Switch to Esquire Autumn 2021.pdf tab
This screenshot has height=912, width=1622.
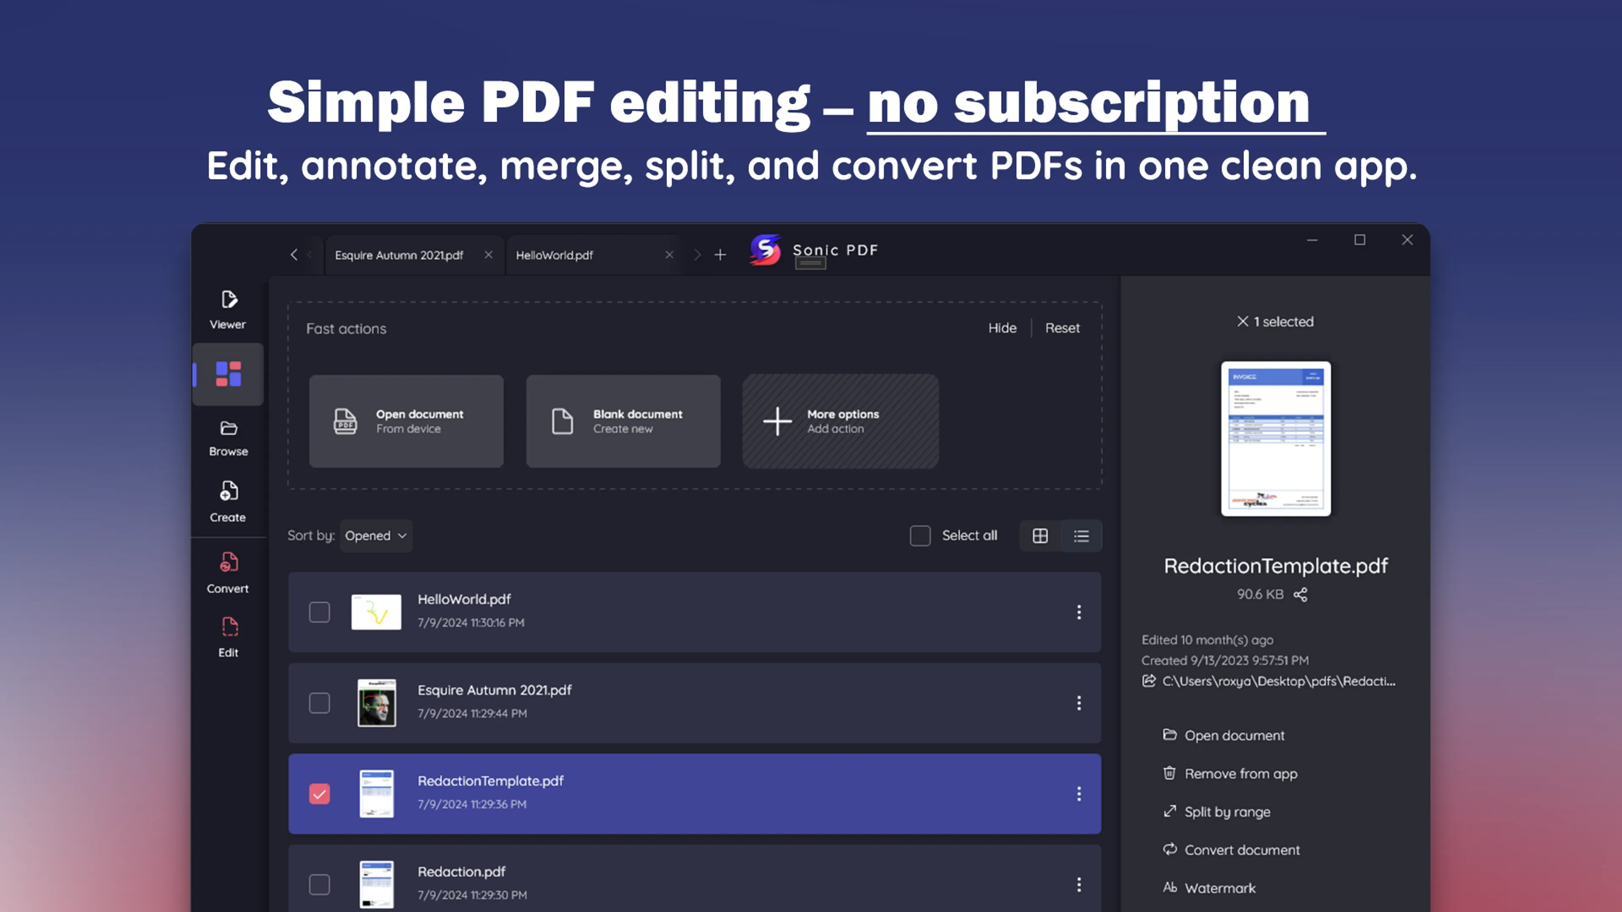pos(414,255)
